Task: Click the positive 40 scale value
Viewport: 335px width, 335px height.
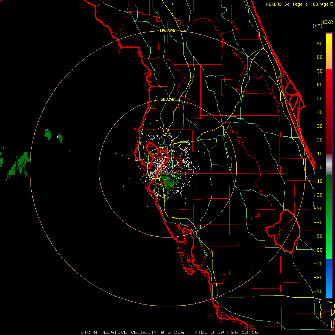Action: coord(320,112)
